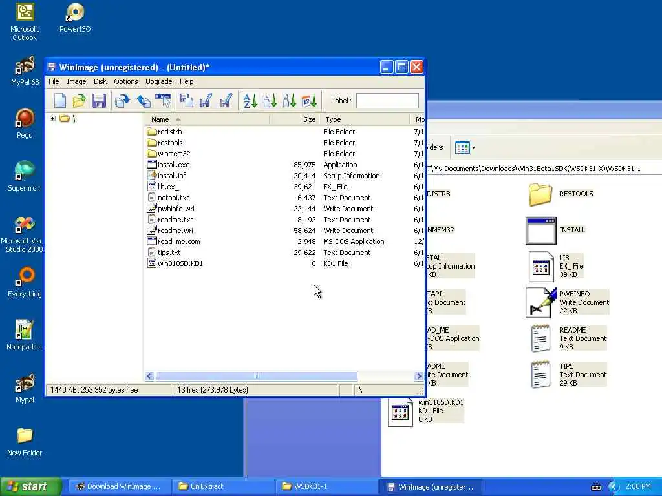
Task: Open the Options menu
Action: tap(126, 81)
